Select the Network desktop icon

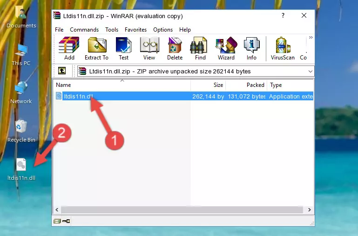click(21, 93)
